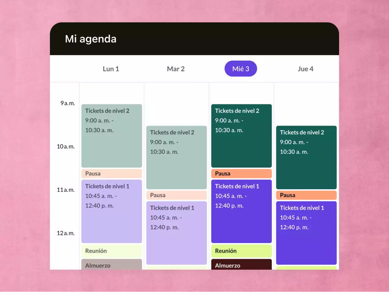
Task: Click the 12 a.m. time label
Action: tap(66, 233)
